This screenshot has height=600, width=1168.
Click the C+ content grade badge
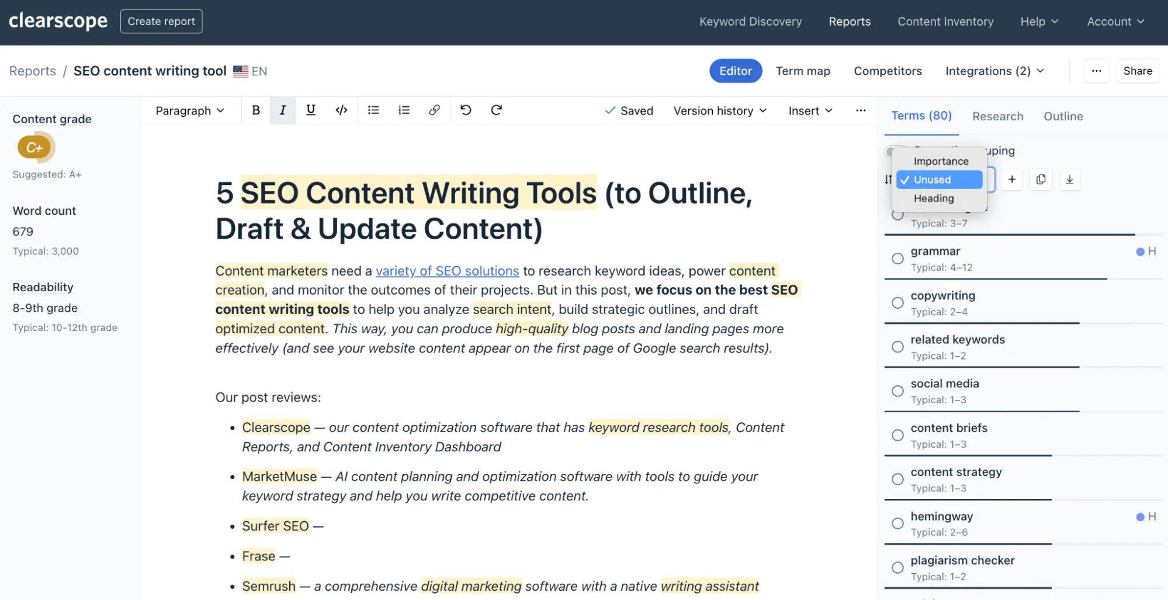[x=35, y=148]
